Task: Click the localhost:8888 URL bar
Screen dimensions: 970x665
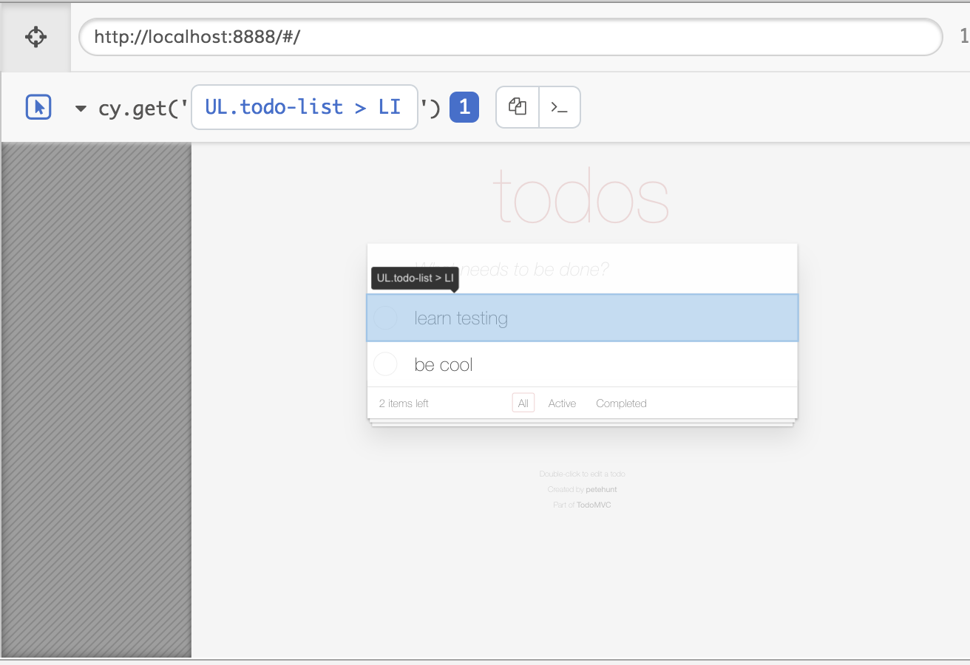Action: (x=510, y=37)
